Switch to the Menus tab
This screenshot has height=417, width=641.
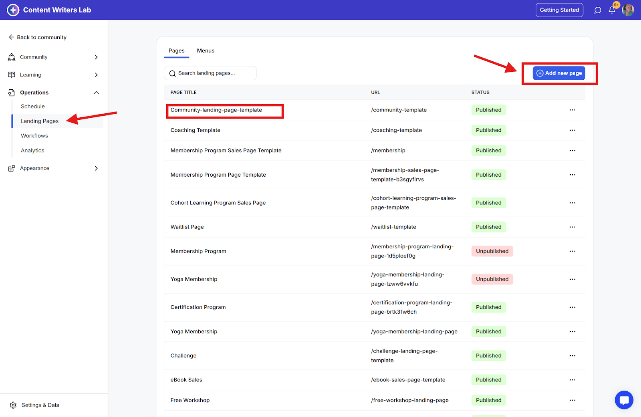206,51
